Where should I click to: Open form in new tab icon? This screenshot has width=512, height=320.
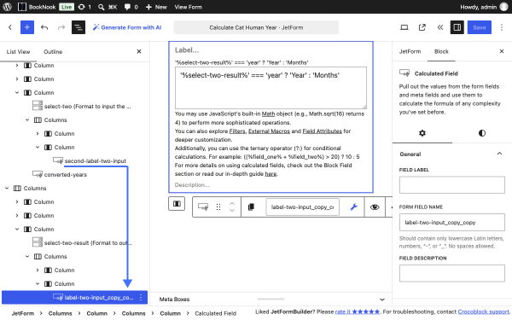(422, 27)
